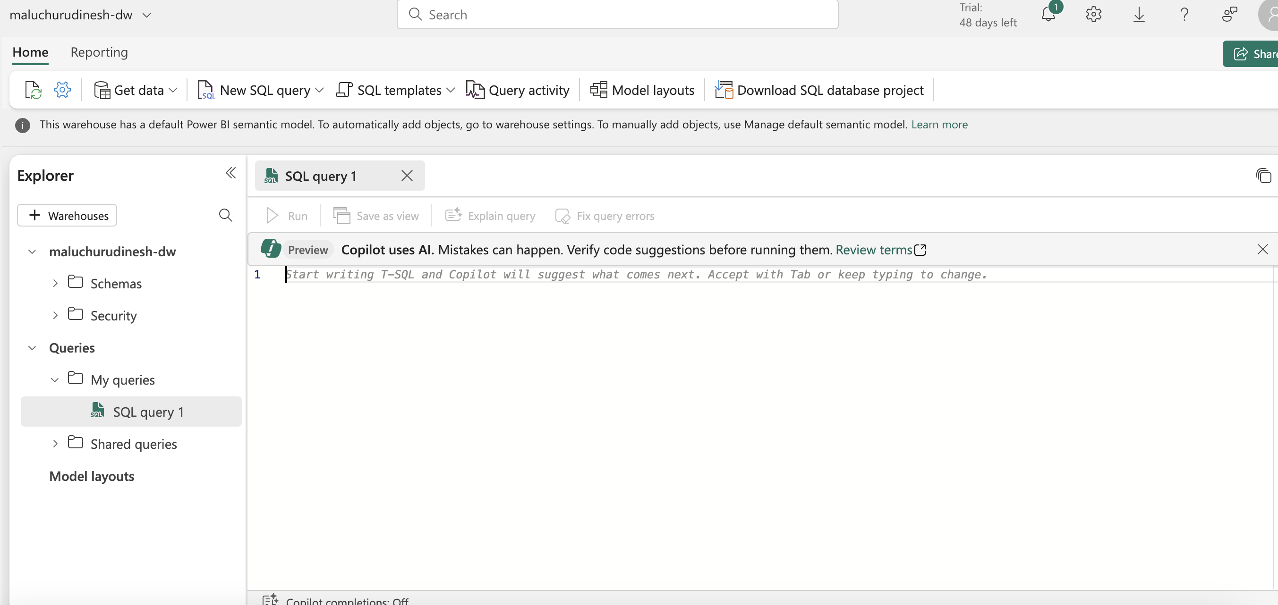Image resolution: width=1278 pixels, height=605 pixels.
Task: Click the refresh warehouse icon in ribbon
Action: [33, 90]
